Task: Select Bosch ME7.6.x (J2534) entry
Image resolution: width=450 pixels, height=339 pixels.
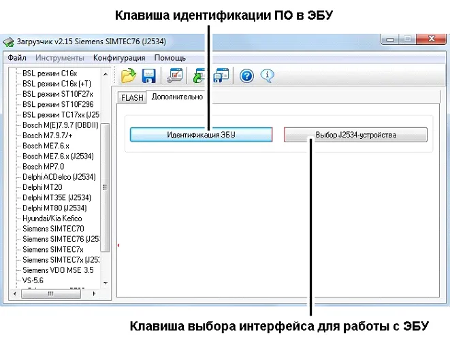Action: (x=58, y=156)
